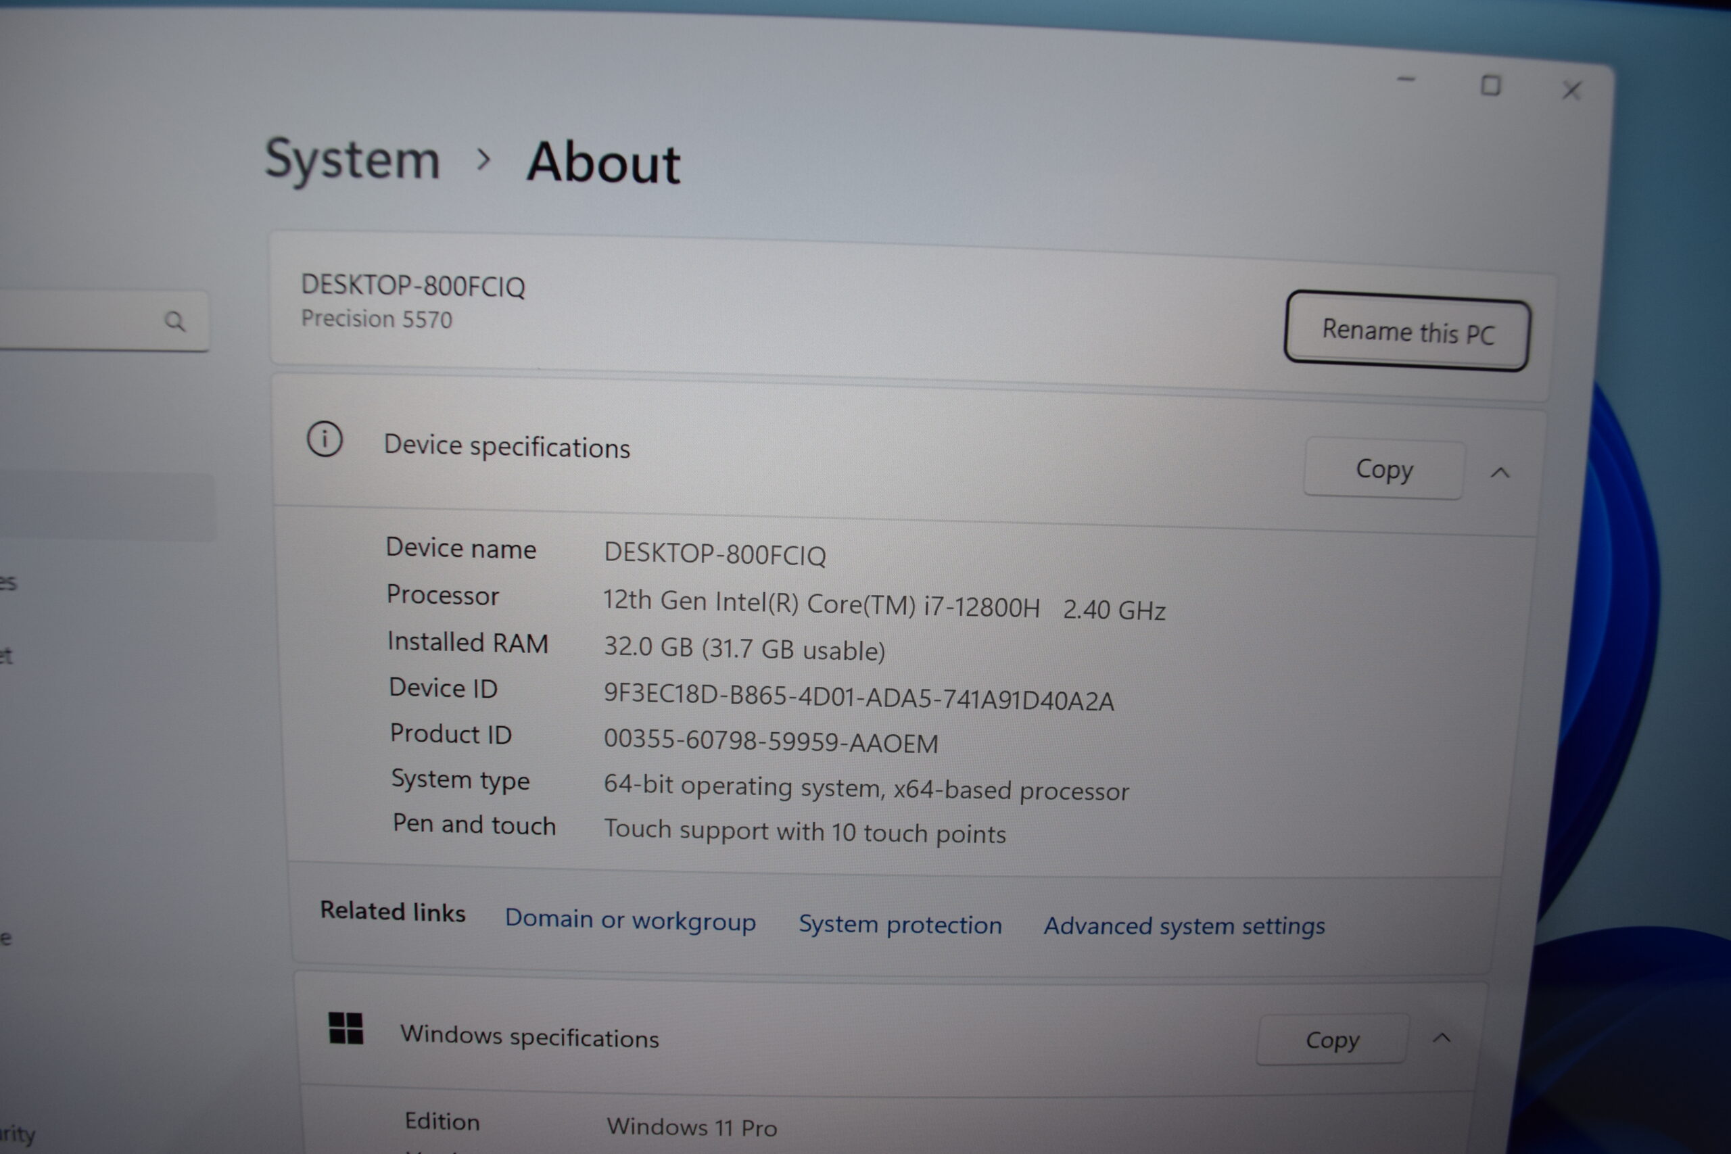Click the Device specifications header title

pyautogui.click(x=507, y=446)
